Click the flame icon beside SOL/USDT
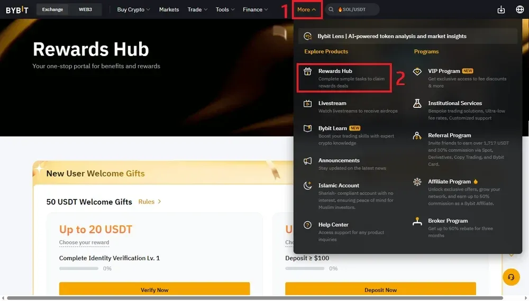 coord(340,10)
